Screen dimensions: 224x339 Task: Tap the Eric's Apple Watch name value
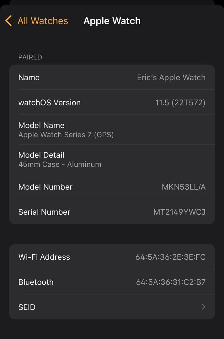(x=171, y=78)
